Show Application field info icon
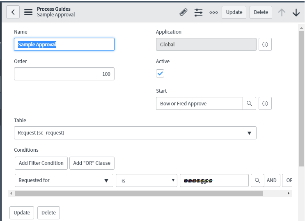The width and height of the screenshot is (305, 221). click(x=265, y=45)
